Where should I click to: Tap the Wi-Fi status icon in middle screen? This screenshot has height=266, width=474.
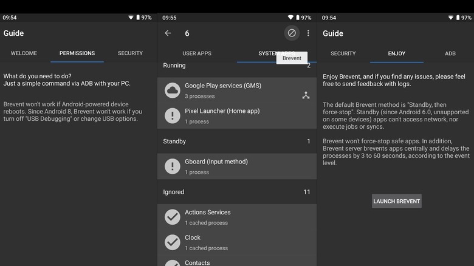click(290, 18)
